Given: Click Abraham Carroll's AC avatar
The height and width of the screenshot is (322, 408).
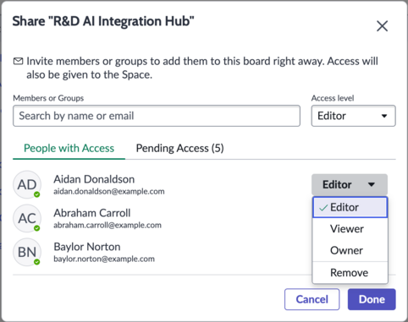Looking at the screenshot, I should (x=27, y=218).
